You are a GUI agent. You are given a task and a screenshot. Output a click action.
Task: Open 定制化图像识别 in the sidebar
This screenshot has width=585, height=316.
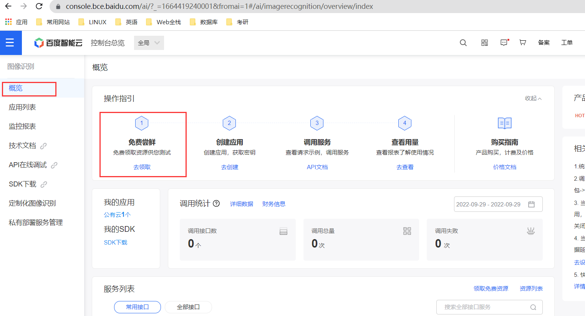point(32,203)
